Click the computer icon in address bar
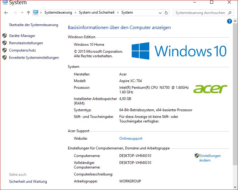Screen dimensions: 238x190 pos(36,12)
